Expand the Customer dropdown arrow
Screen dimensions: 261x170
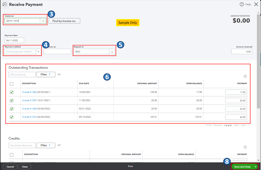coord(43,21)
